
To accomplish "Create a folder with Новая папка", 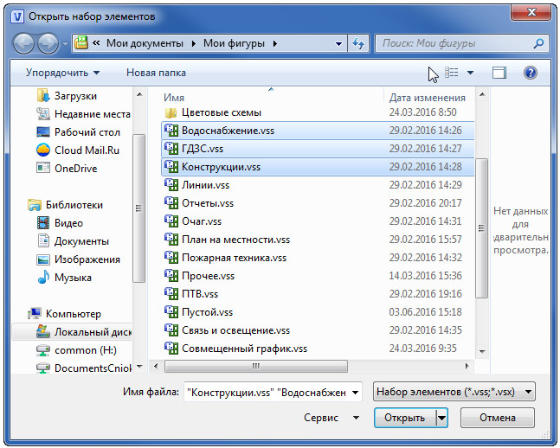I will [156, 73].
